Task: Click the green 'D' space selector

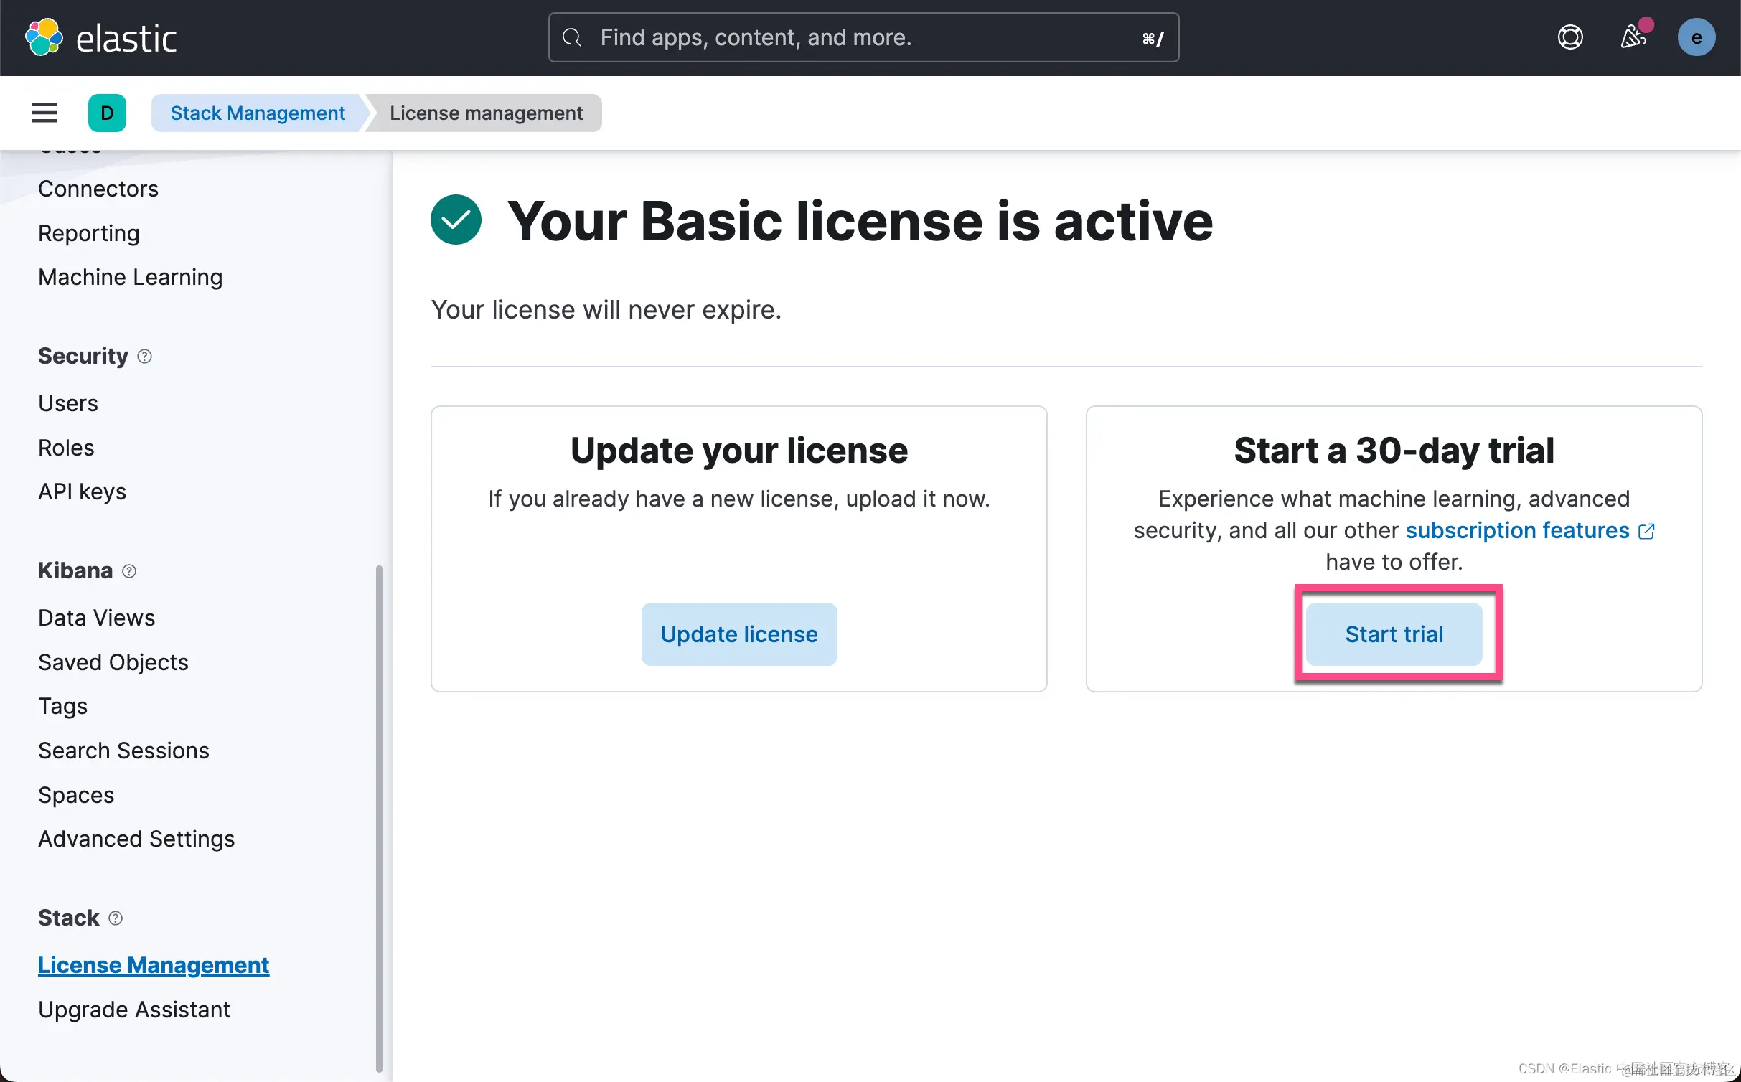Action: [x=107, y=113]
